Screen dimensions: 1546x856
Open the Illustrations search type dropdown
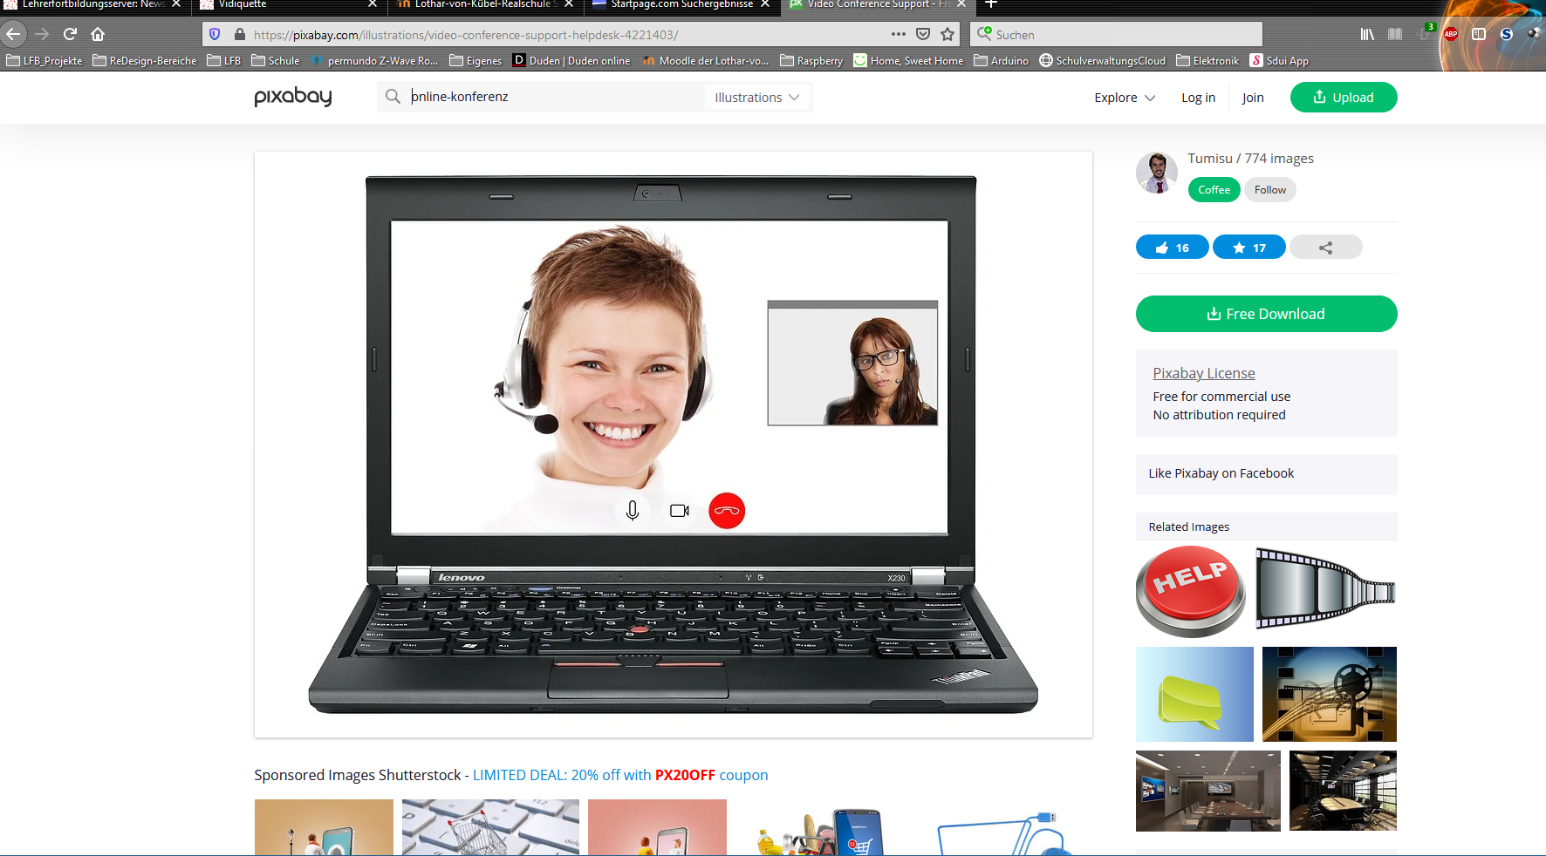[756, 97]
